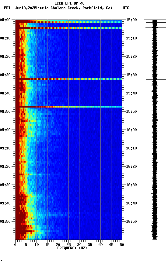Screen dimensions: 168x264
Task: Click the broadband event band near 08:32
Action: coord(68,79)
